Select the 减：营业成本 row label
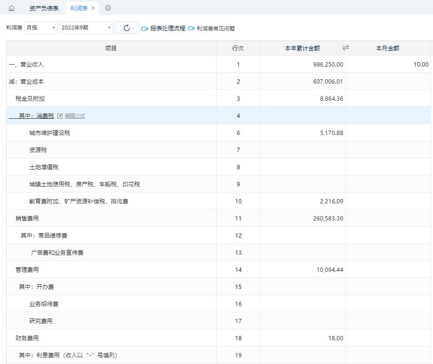Screen dimensions: 433x364 pyautogui.click(x=26, y=81)
